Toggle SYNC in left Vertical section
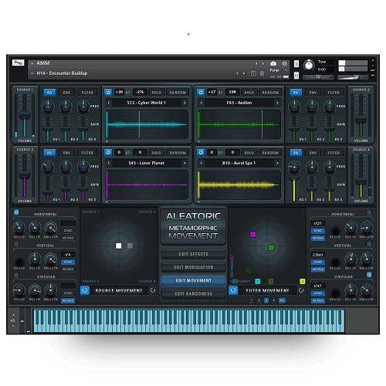The height and width of the screenshot is (386, 386). click(68, 262)
